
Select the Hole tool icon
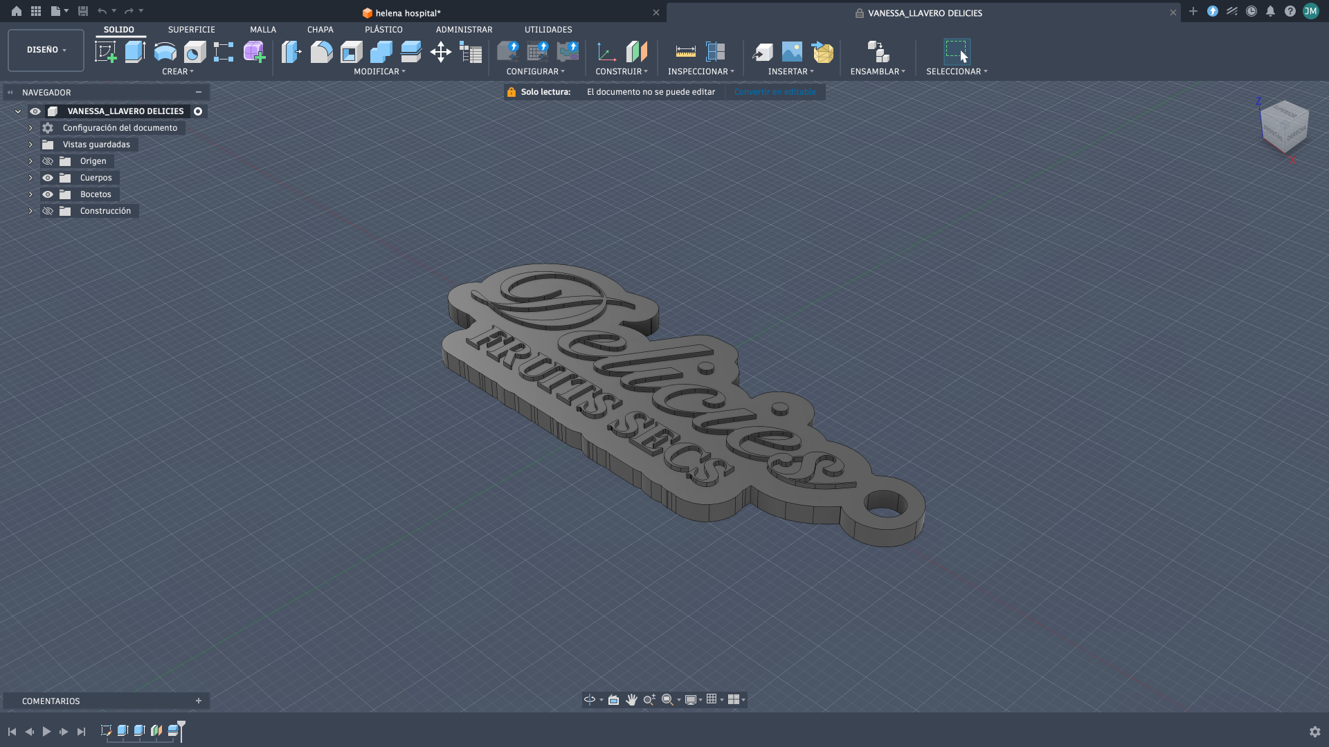click(195, 52)
